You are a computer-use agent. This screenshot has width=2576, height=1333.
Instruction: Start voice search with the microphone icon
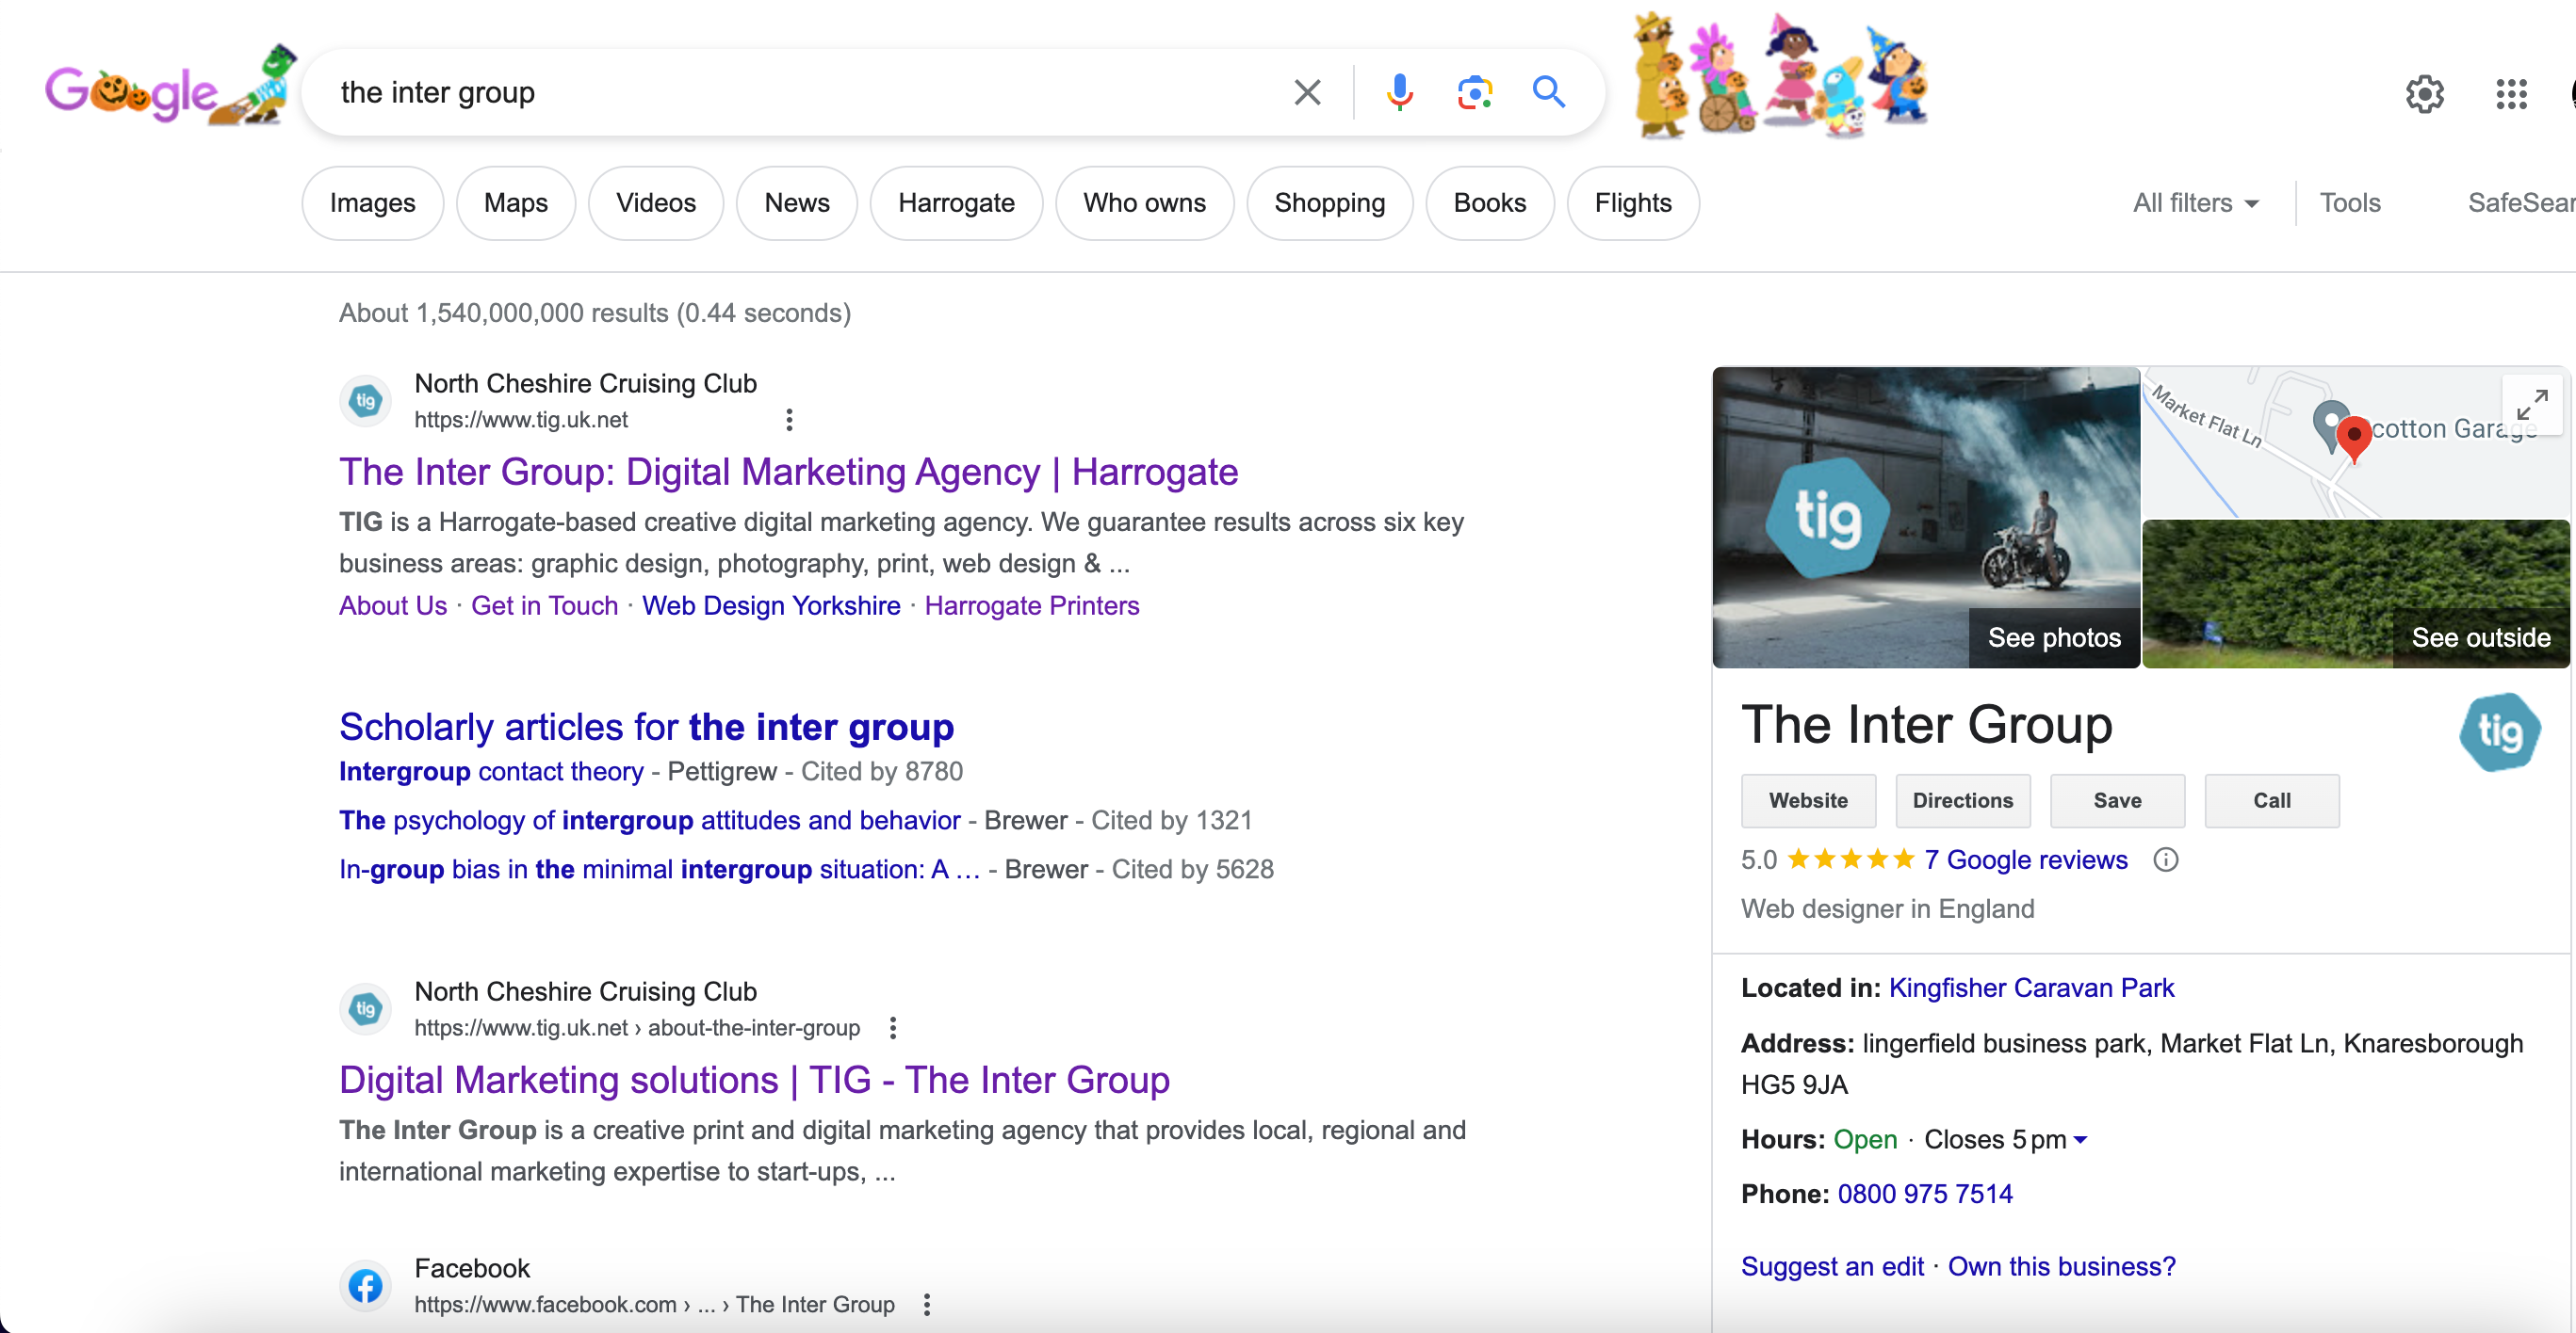[x=1400, y=93]
